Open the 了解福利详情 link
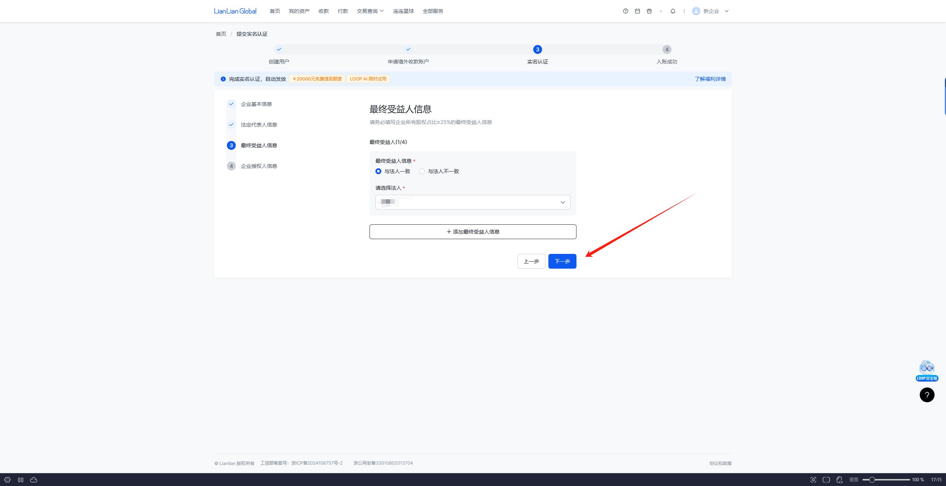Screen dimensions: 946x486 click(710, 79)
